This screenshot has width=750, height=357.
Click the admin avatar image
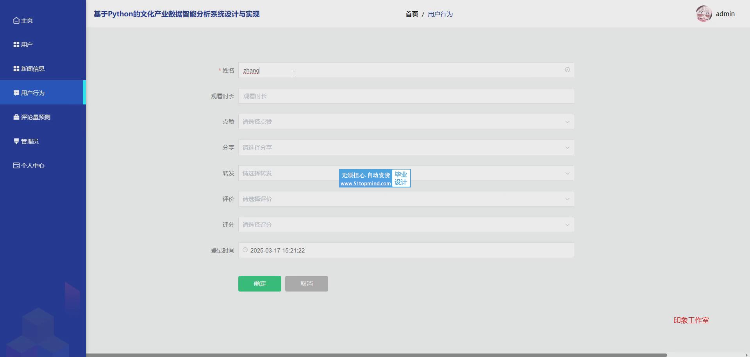[704, 14]
